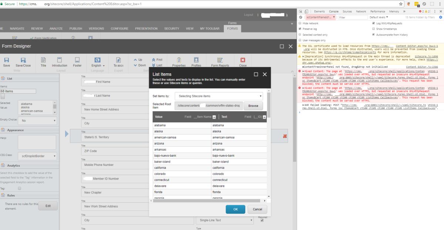Click the Help text area in Appearance

[x=37, y=142]
